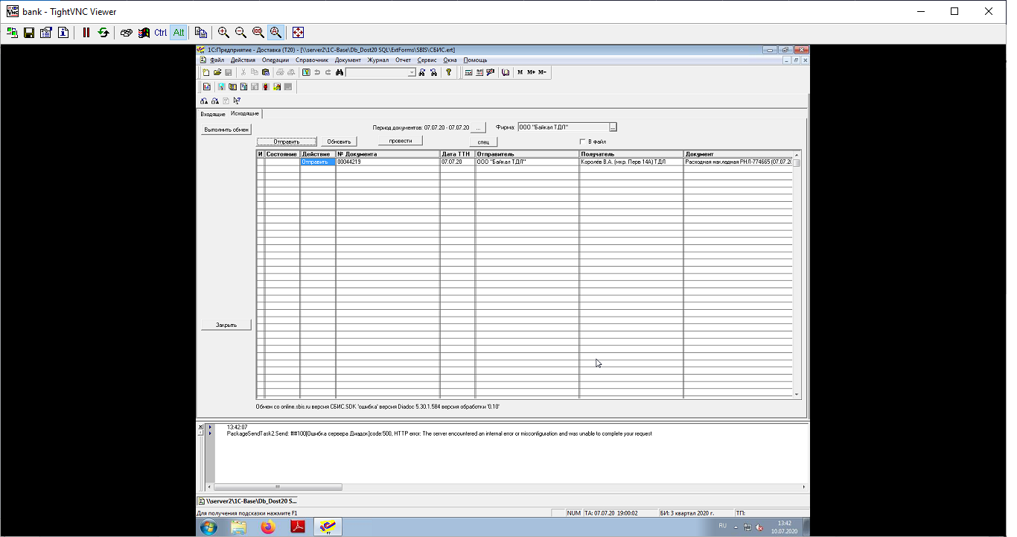Click the спец button
Viewport: 1017px width, 537px height.
[x=483, y=142]
